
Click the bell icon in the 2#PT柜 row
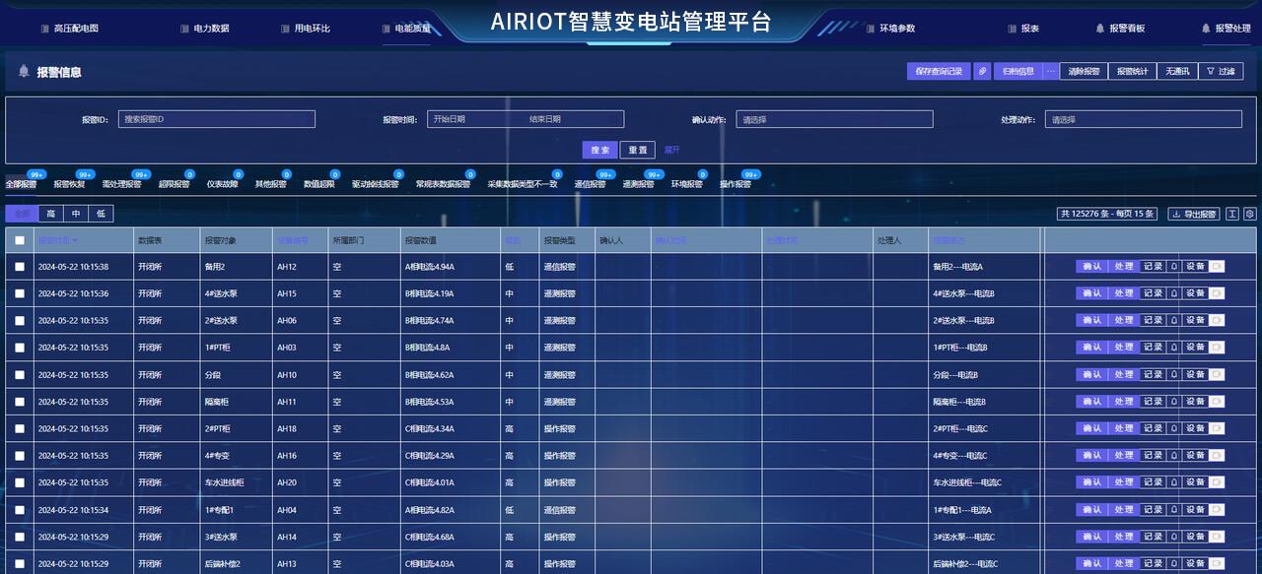point(1173,428)
